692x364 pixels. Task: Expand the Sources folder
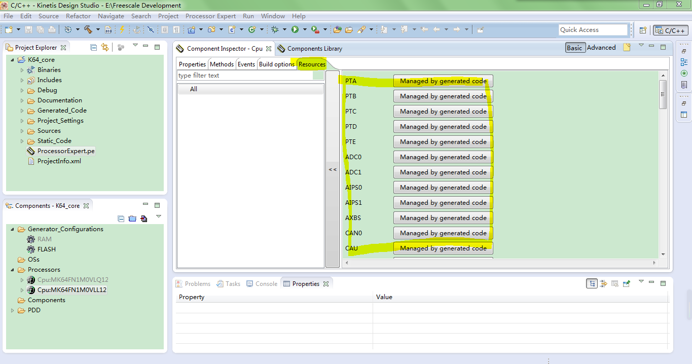point(22,131)
